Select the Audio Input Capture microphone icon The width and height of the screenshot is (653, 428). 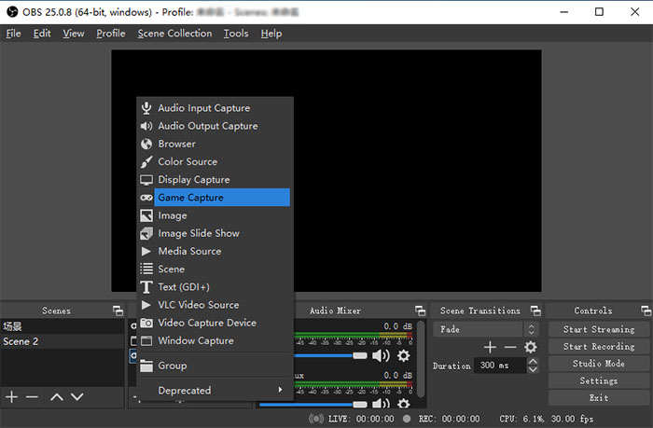pyautogui.click(x=146, y=108)
